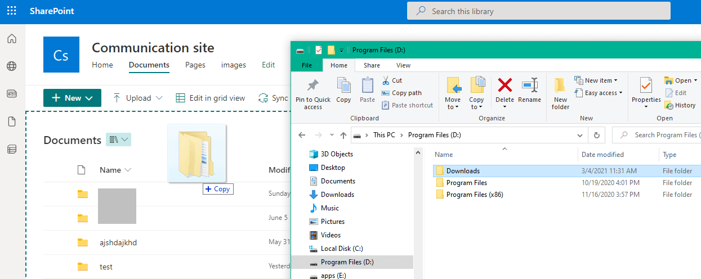Click the Sync command in SharePoint
The width and height of the screenshot is (701, 279).
pos(274,98)
